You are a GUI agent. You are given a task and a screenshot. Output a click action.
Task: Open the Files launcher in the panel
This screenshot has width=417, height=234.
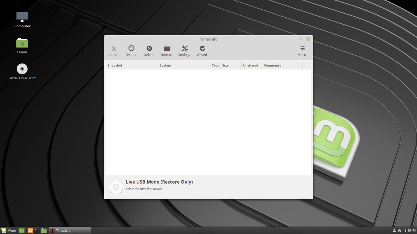(44, 230)
